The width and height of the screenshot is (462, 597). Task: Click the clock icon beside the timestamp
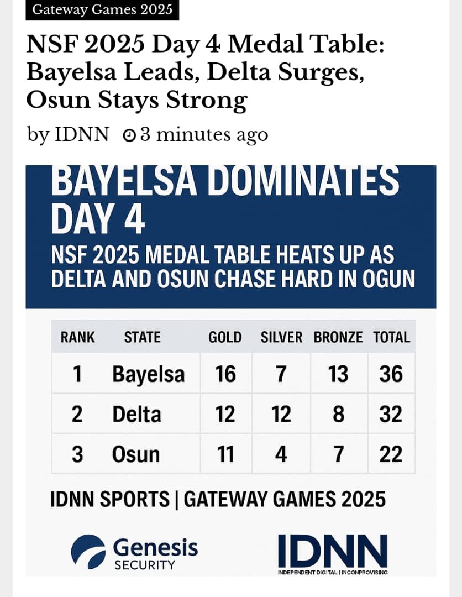coord(129,135)
